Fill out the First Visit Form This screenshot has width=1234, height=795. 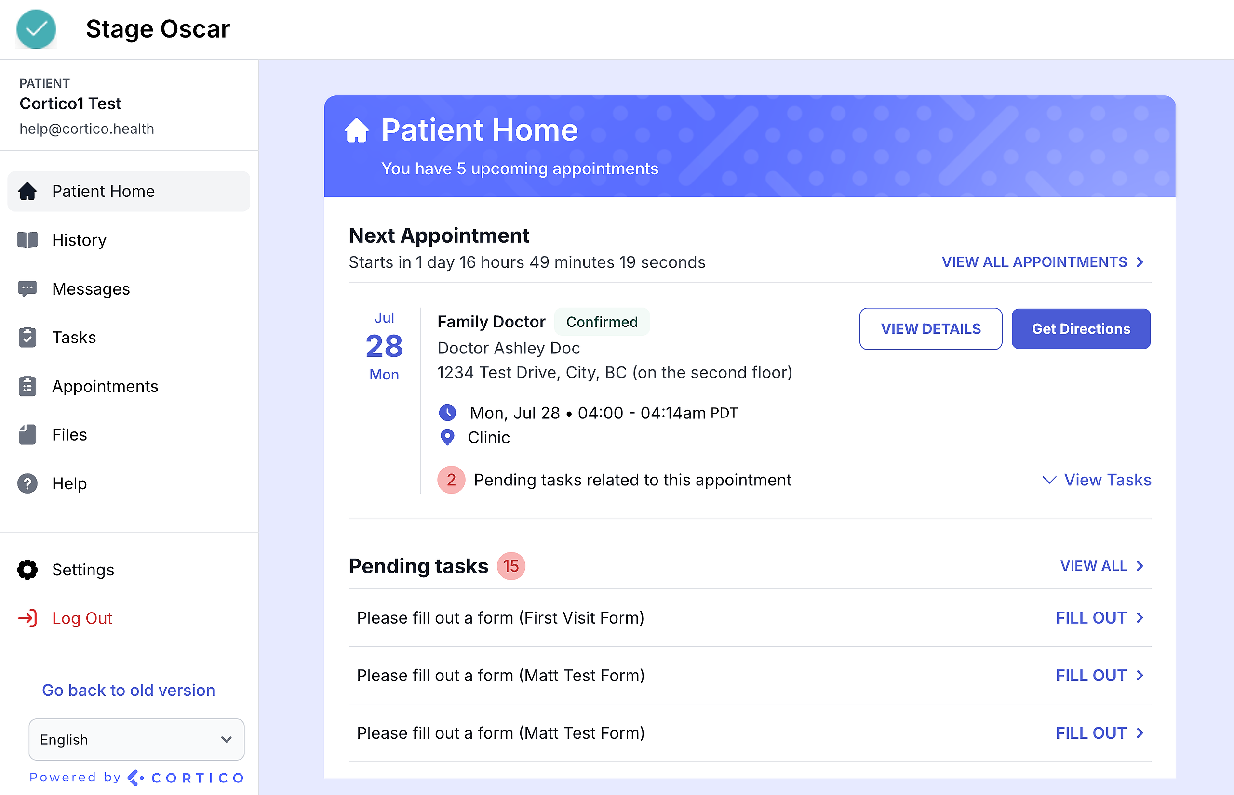click(x=1099, y=618)
